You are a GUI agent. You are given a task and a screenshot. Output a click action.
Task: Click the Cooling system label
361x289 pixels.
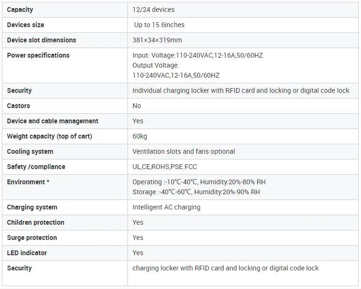click(x=30, y=151)
